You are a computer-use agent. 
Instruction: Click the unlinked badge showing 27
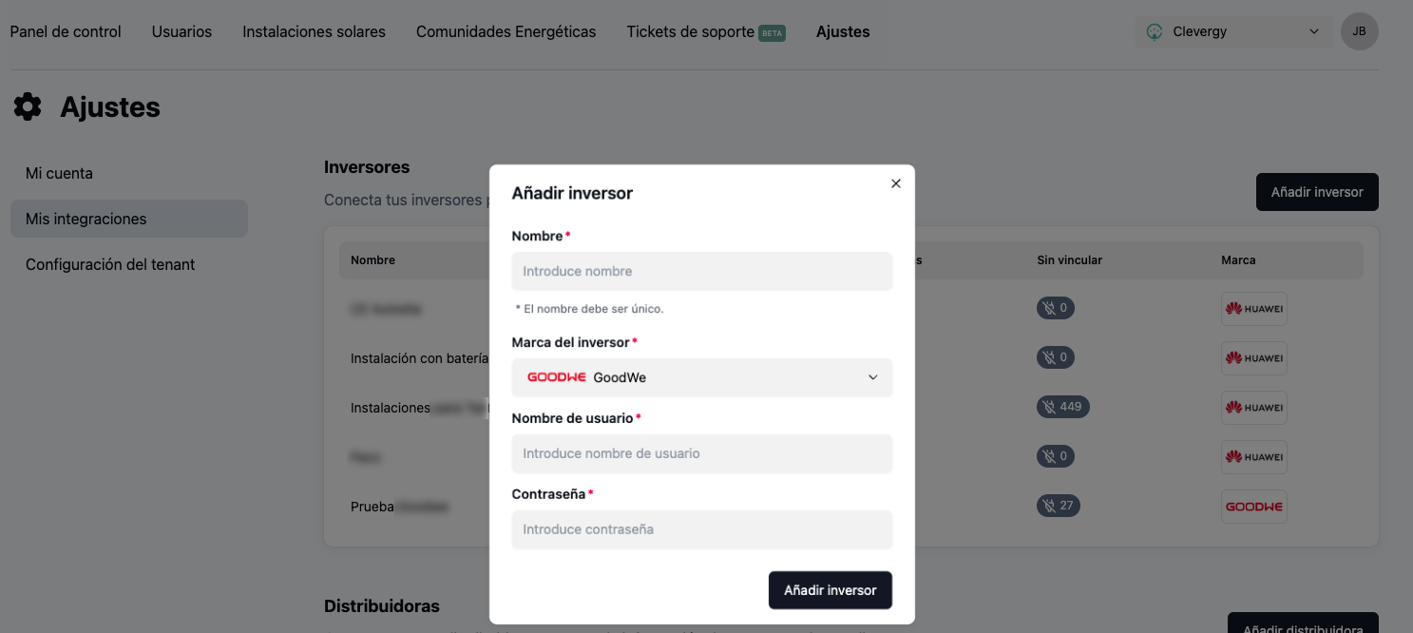[x=1059, y=506]
